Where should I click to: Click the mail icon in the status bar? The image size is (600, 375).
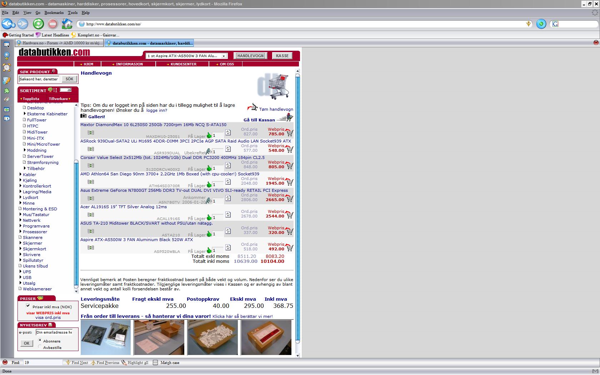pos(595,371)
